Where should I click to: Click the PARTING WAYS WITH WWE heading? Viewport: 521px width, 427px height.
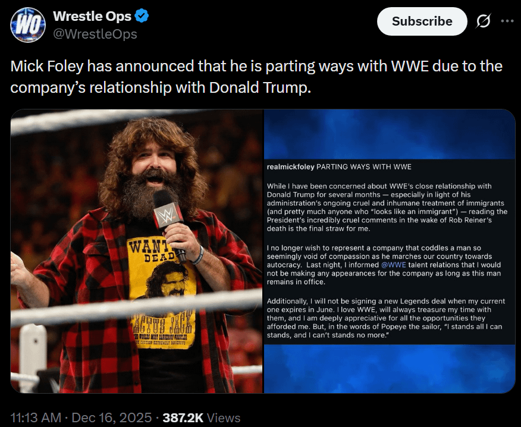coord(364,167)
